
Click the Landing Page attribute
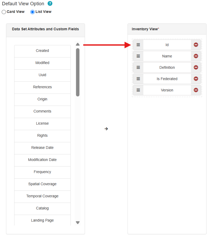[42, 221]
